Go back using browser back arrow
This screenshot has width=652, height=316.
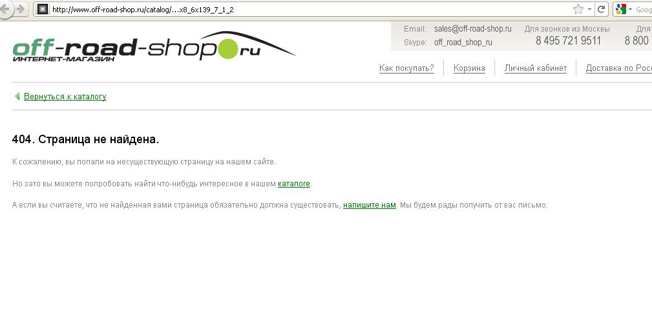coord(5,9)
